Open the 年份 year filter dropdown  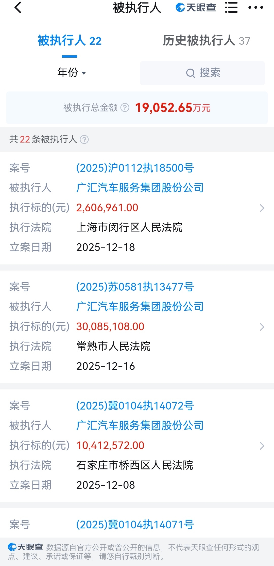click(x=72, y=73)
